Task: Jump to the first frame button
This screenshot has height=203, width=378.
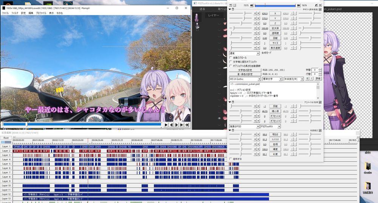Action: click(181, 125)
